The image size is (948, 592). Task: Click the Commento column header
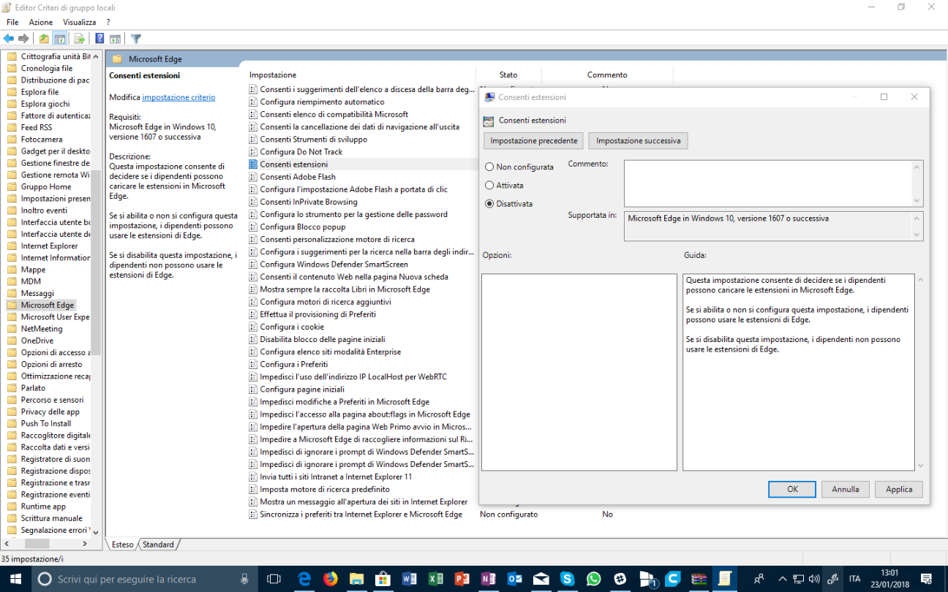pos(607,75)
